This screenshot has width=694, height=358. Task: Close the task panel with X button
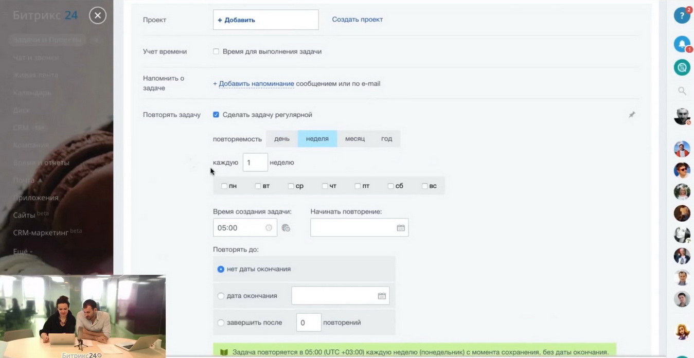tap(97, 15)
